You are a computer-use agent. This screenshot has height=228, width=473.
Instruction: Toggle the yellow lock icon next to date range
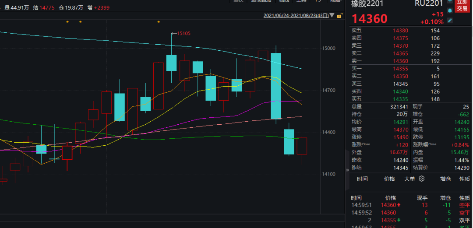click(x=339, y=15)
